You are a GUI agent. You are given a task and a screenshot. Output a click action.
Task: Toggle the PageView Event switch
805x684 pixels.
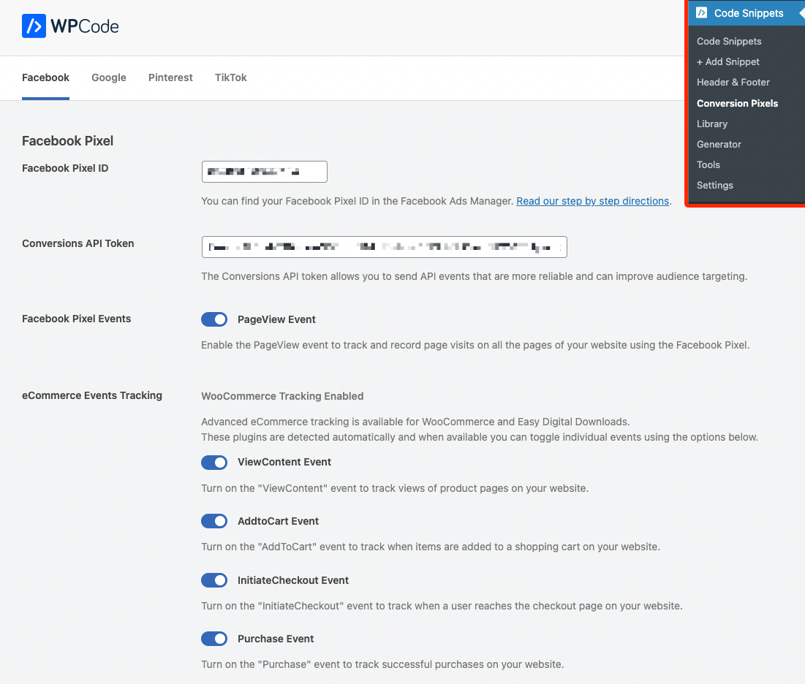[214, 319]
